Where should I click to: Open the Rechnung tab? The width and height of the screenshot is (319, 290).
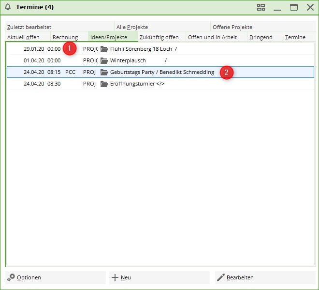click(65, 37)
